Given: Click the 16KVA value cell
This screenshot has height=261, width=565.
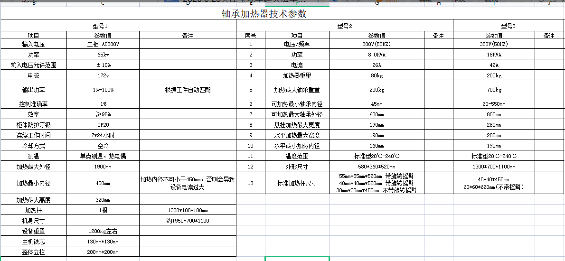Looking at the screenshot, I should click(x=494, y=55).
